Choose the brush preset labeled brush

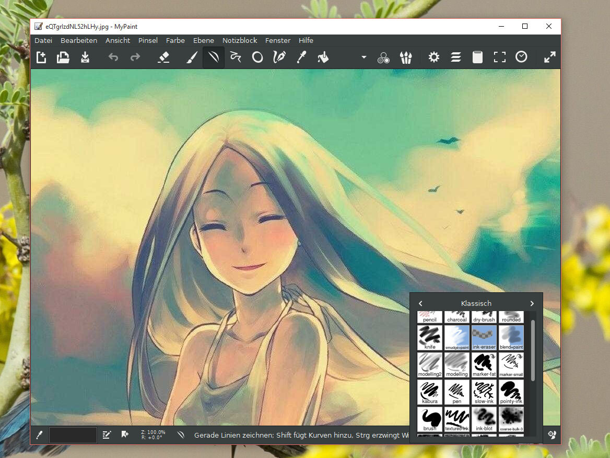(430, 419)
